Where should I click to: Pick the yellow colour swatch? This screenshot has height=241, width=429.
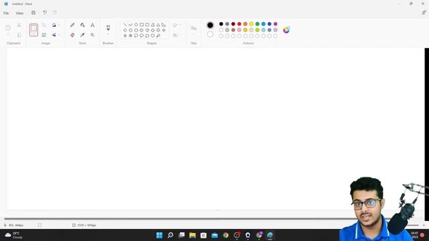coord(251,24)
